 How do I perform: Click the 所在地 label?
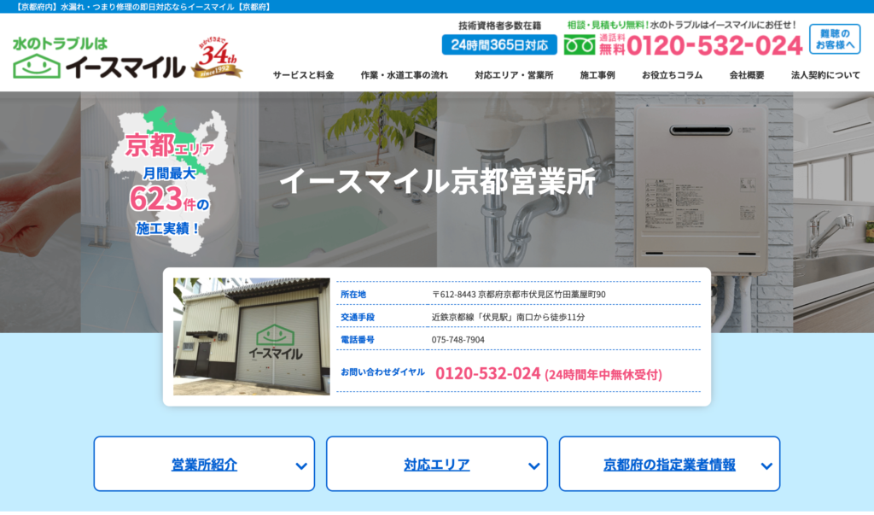353,294
